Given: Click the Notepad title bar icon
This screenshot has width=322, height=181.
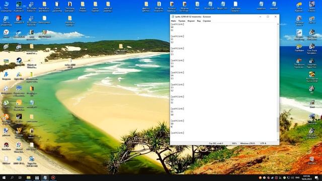Looking at the screenshot, I should [173, 17].
